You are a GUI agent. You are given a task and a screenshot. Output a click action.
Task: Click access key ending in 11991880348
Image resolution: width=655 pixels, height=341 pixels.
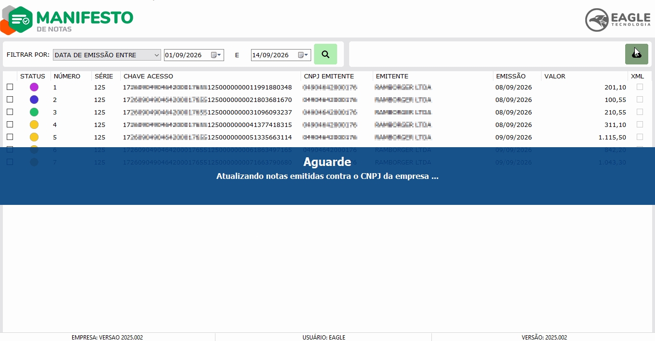208,88
